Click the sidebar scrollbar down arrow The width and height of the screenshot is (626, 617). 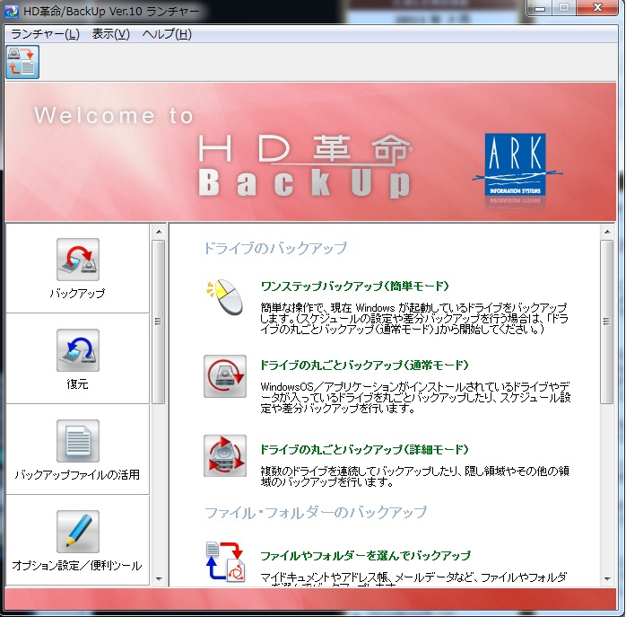[x=159, y=578]
